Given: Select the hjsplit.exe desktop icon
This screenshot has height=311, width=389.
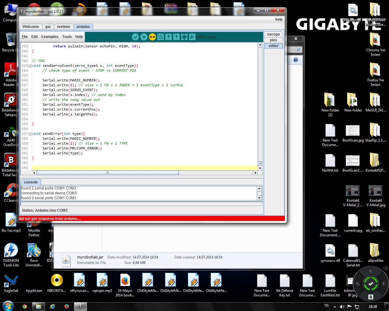Looking at the screenshot, I should click(x=34, y=291).
